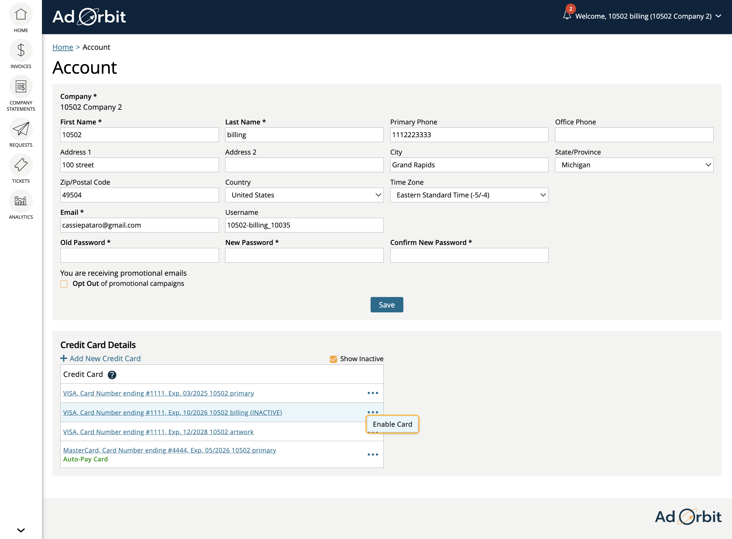Viewport: 732px width, 539px height.
Task: Open options for VISA primary card
Action: click(372, 393)
